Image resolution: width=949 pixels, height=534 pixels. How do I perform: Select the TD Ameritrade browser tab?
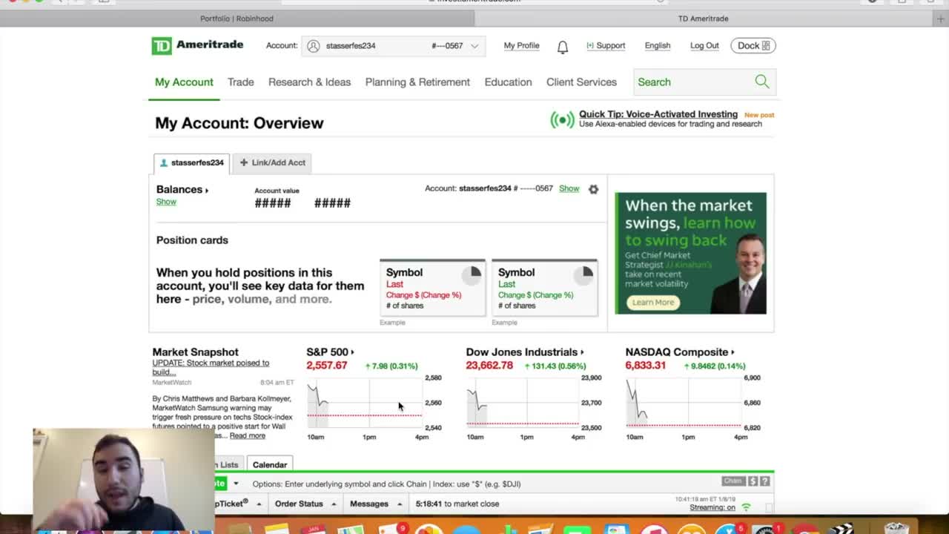point(703,19)
